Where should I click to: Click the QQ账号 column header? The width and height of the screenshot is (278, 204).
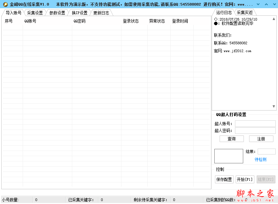[30, 21]
